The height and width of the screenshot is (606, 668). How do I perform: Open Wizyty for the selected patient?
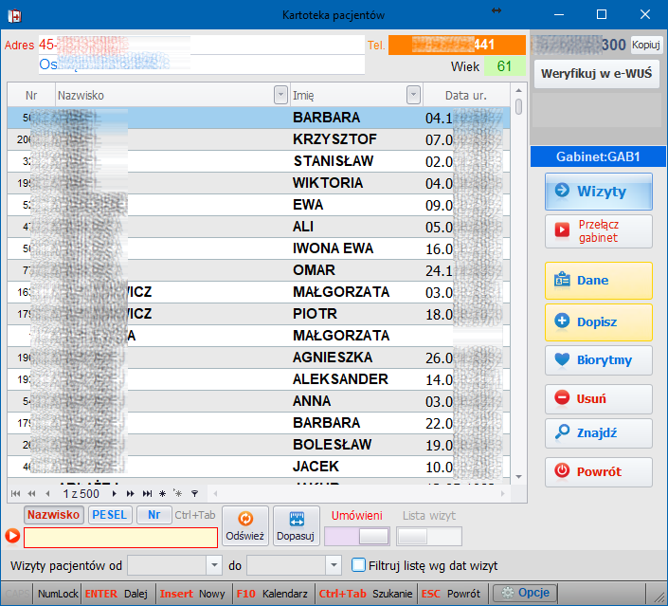click(599, 192)
